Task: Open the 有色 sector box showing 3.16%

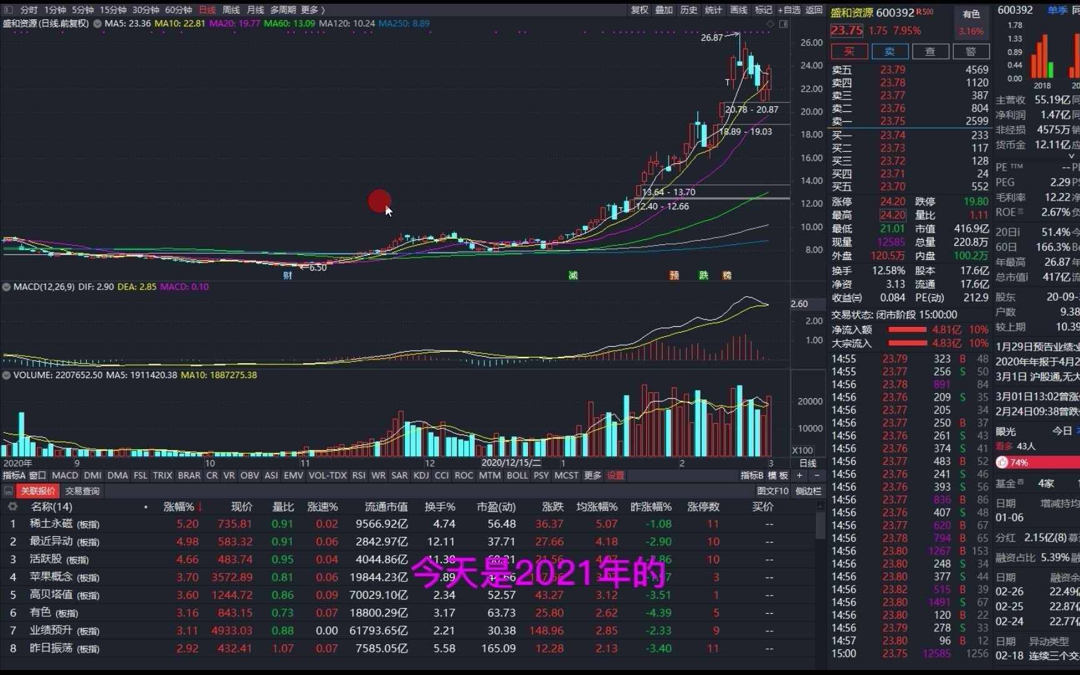Action: [971, 22]
